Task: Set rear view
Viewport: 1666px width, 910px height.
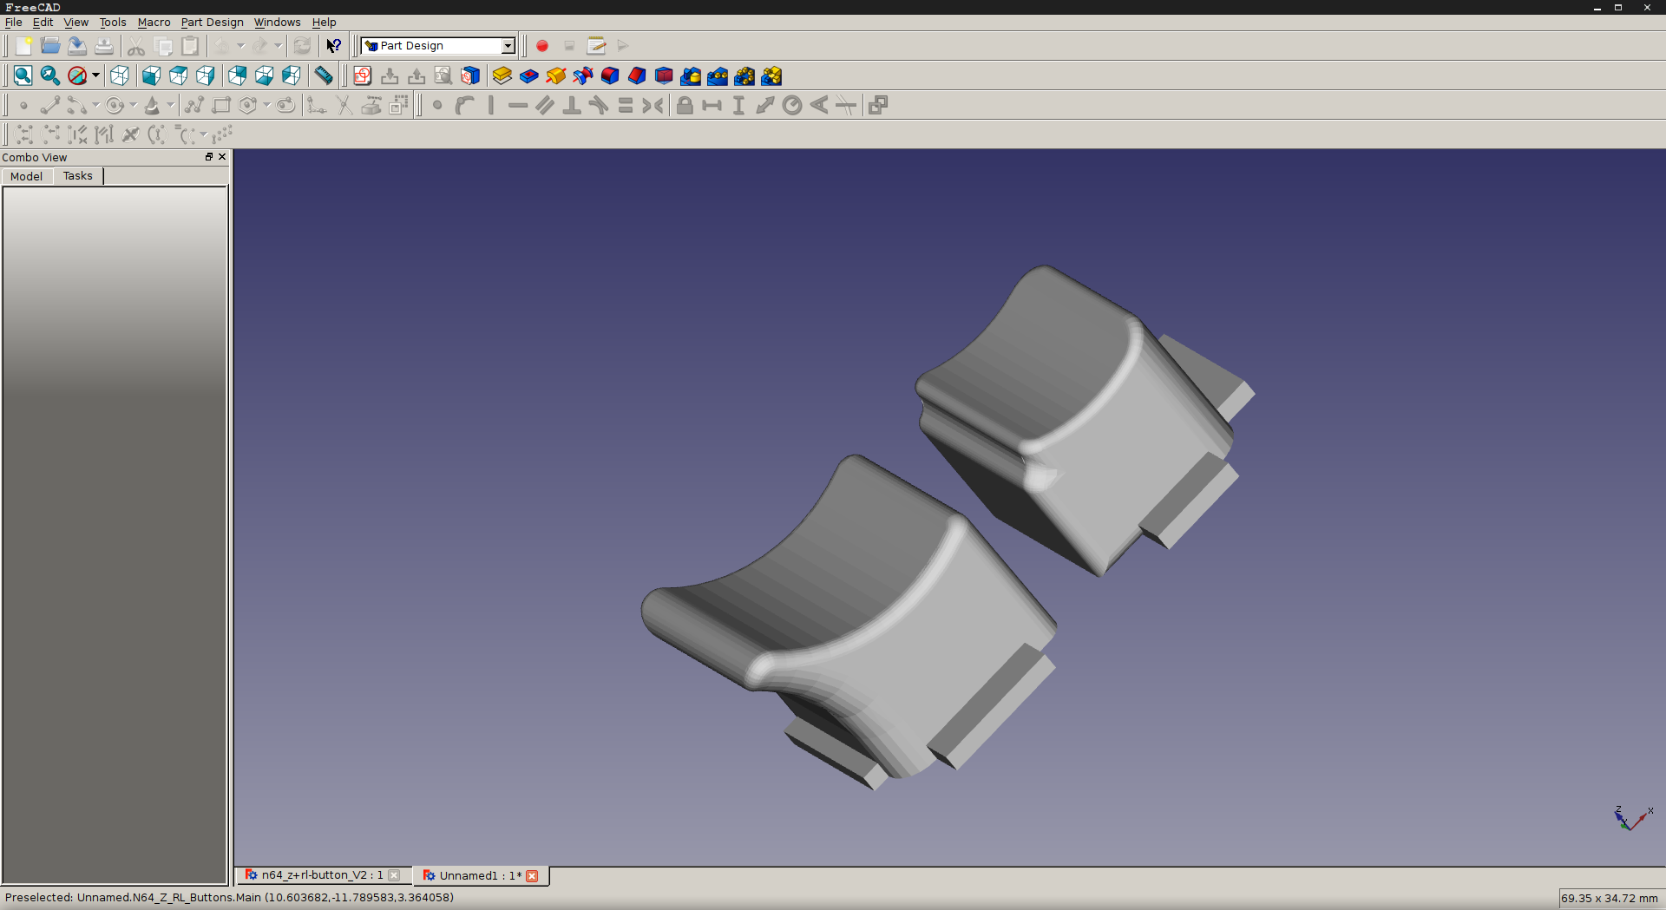Action: click(238, 76)
